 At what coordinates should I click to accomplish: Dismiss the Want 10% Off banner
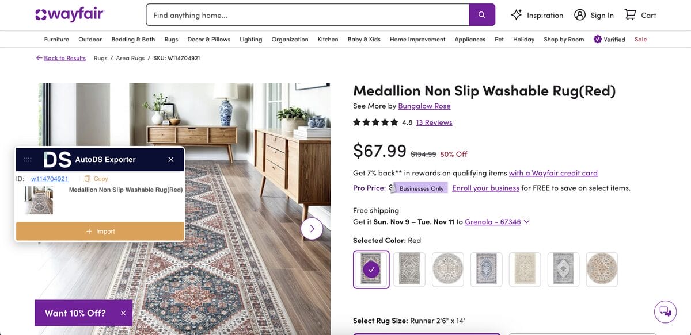(123, 313)
